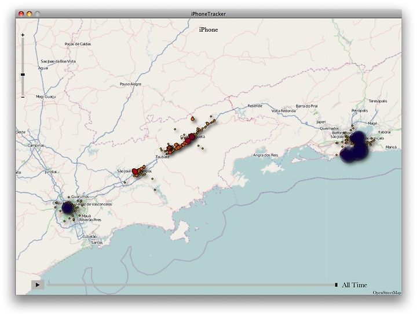Zoom out with the minus button
Image resolution: width=417 pixels, height=316 pixels.
23,97
